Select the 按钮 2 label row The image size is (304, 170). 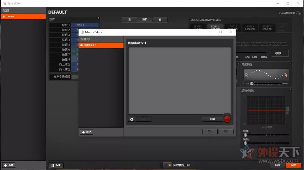[x=60, y=30]
